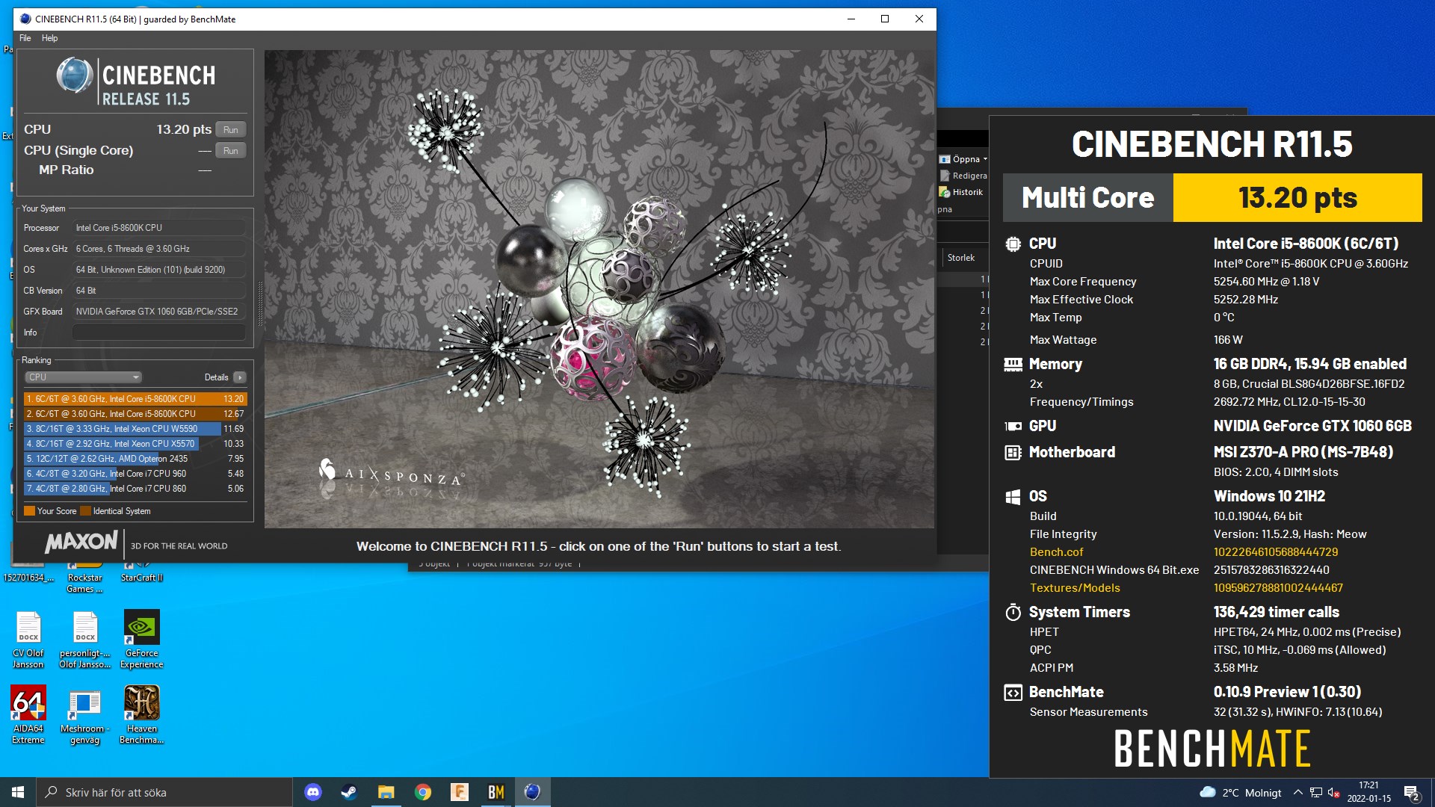Open BenchMate from the taskbar

point(496,792)
